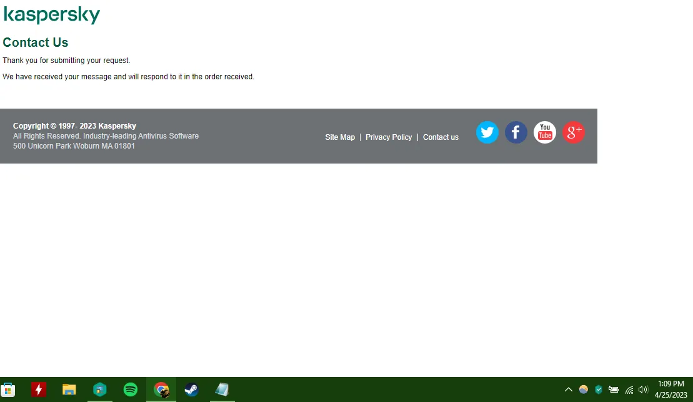Open Kaspersky's YouTube channel icon
Viewport: 693px width, 402px height.
pos(544,132)
